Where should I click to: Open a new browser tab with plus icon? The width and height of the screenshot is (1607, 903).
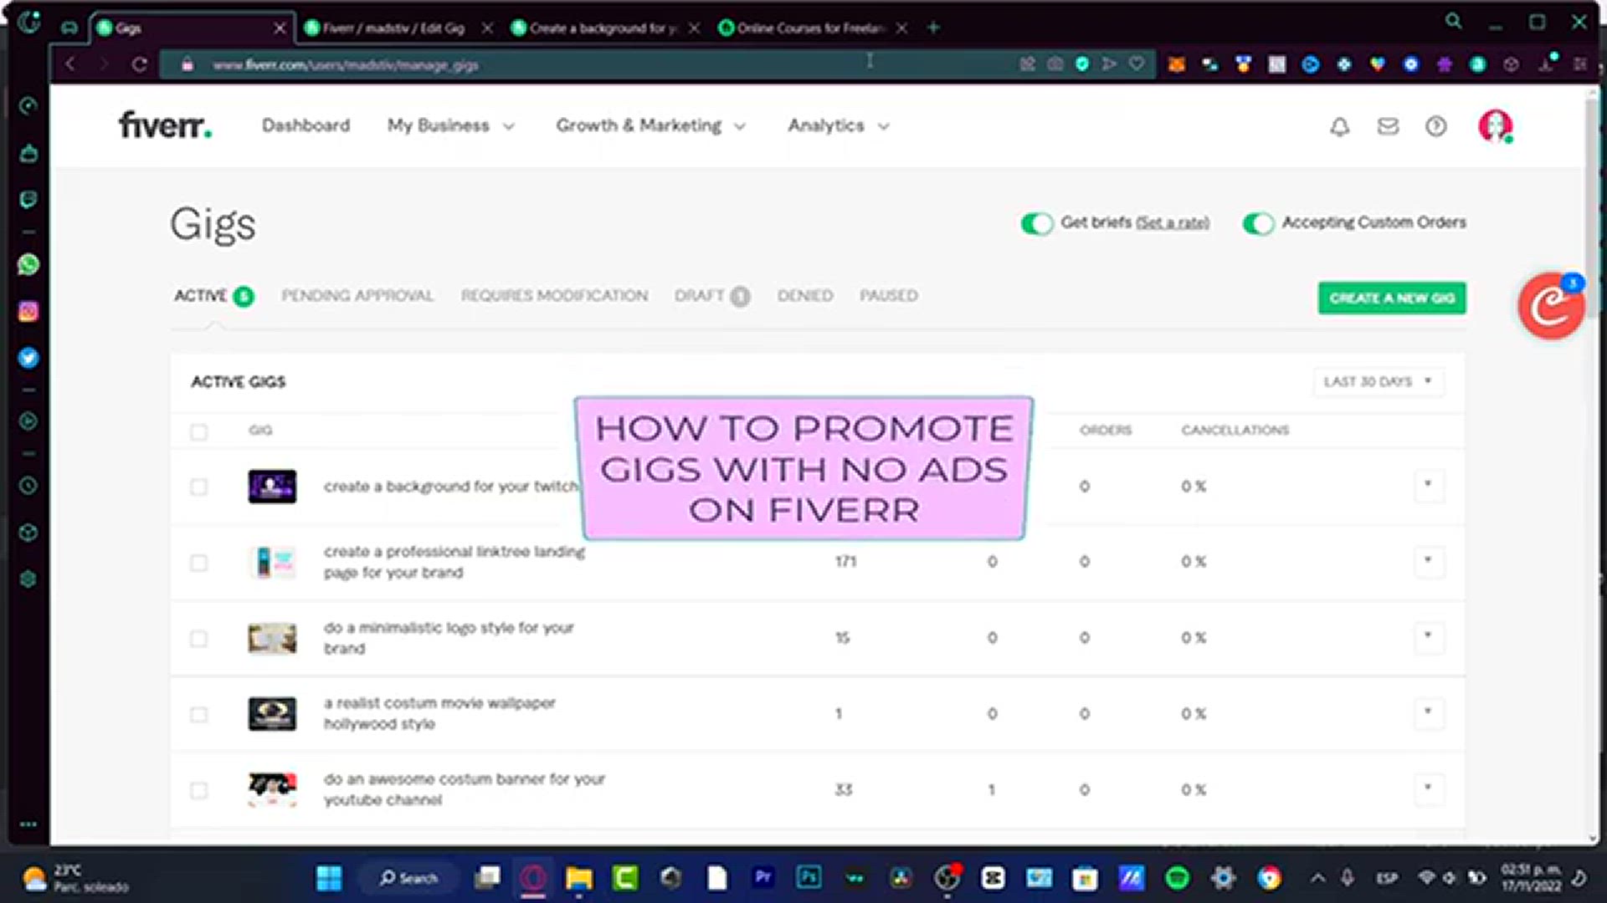(934, 28)
